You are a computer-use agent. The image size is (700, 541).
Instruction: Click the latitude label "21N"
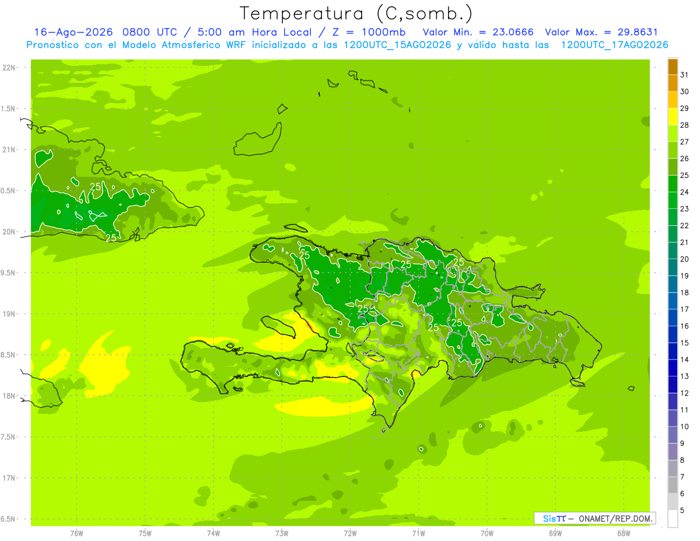click(8, 150)
